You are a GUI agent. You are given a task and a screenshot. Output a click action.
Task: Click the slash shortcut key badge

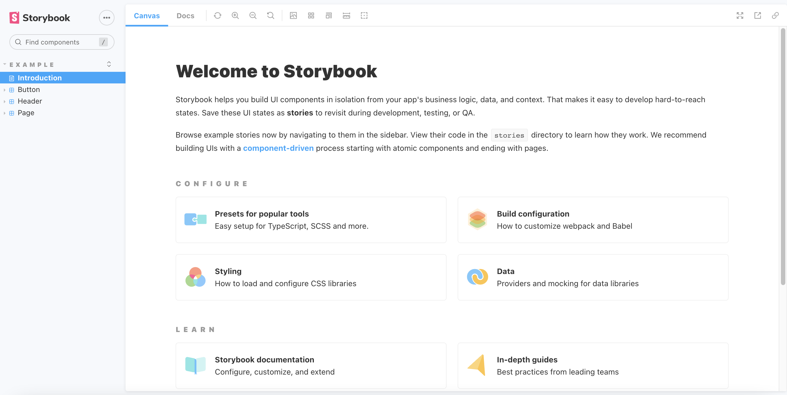[103, 42]
